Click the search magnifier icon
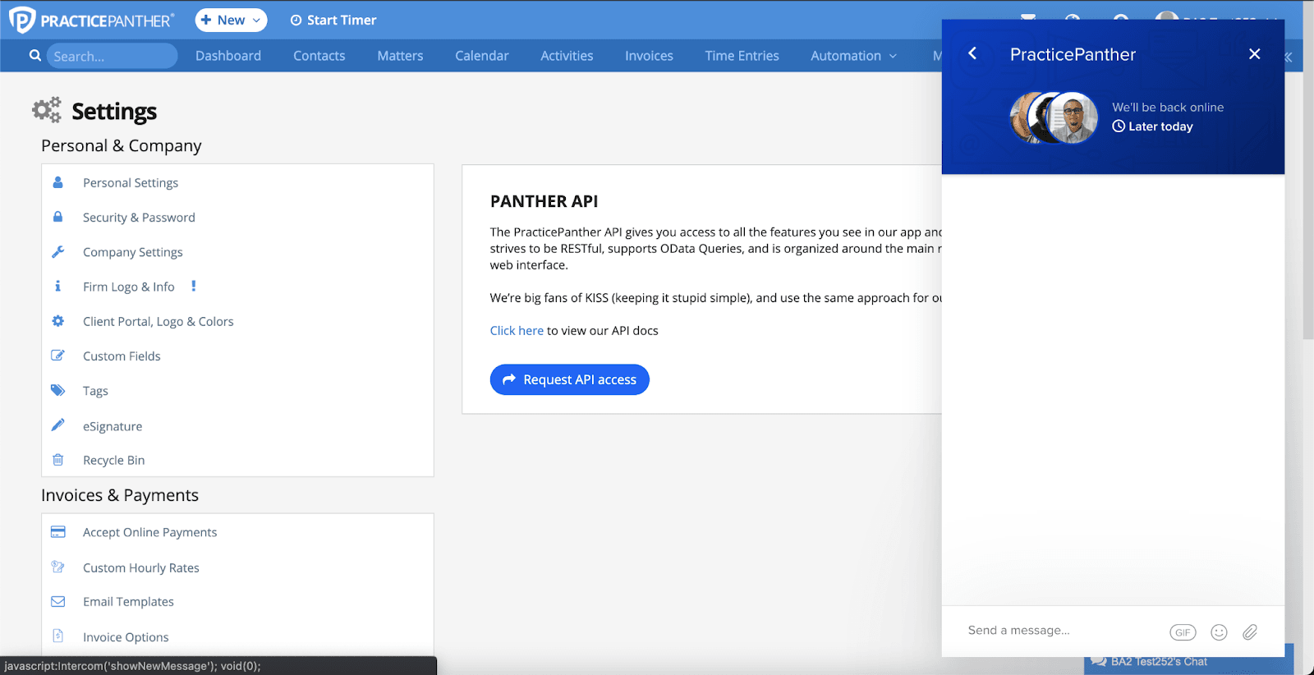1314x675 pixels. [x=34, y=56]
